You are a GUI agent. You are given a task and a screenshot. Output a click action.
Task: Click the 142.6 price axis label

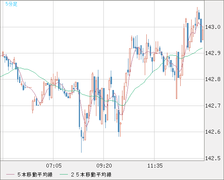tap(213, 132)
